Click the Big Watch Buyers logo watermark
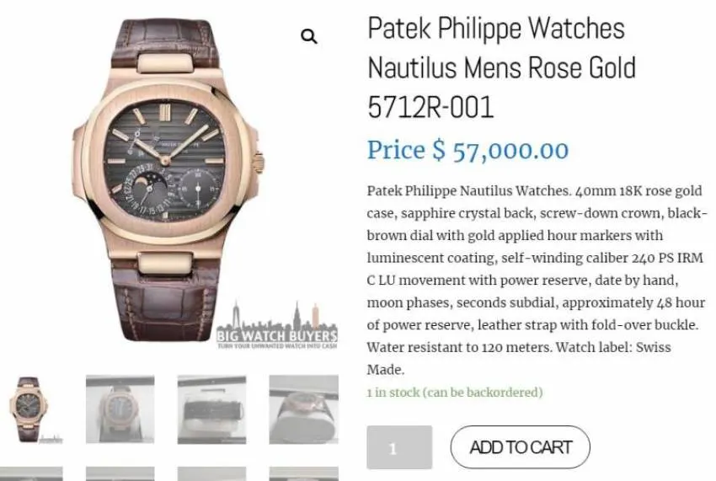The width and height of the screenshot is (716, 481). [x=277, y=327]
